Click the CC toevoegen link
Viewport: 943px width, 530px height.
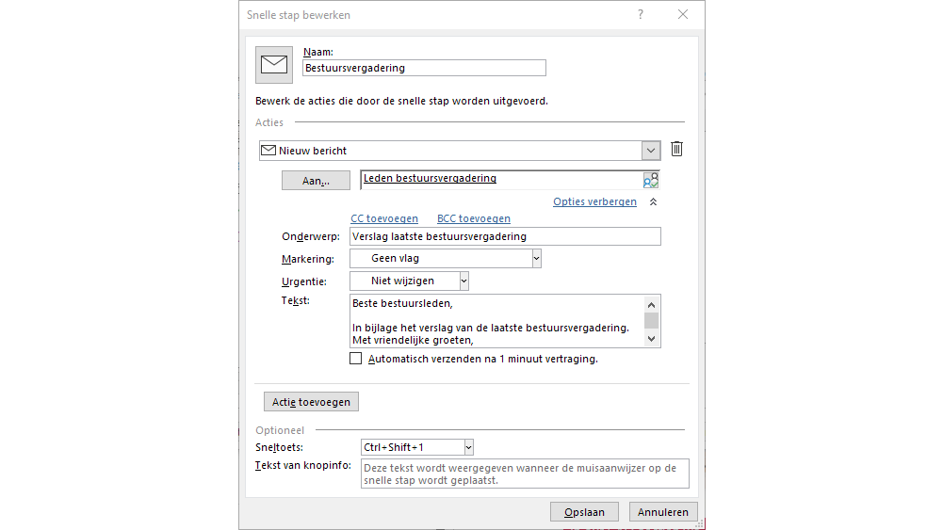coord(384,218)
